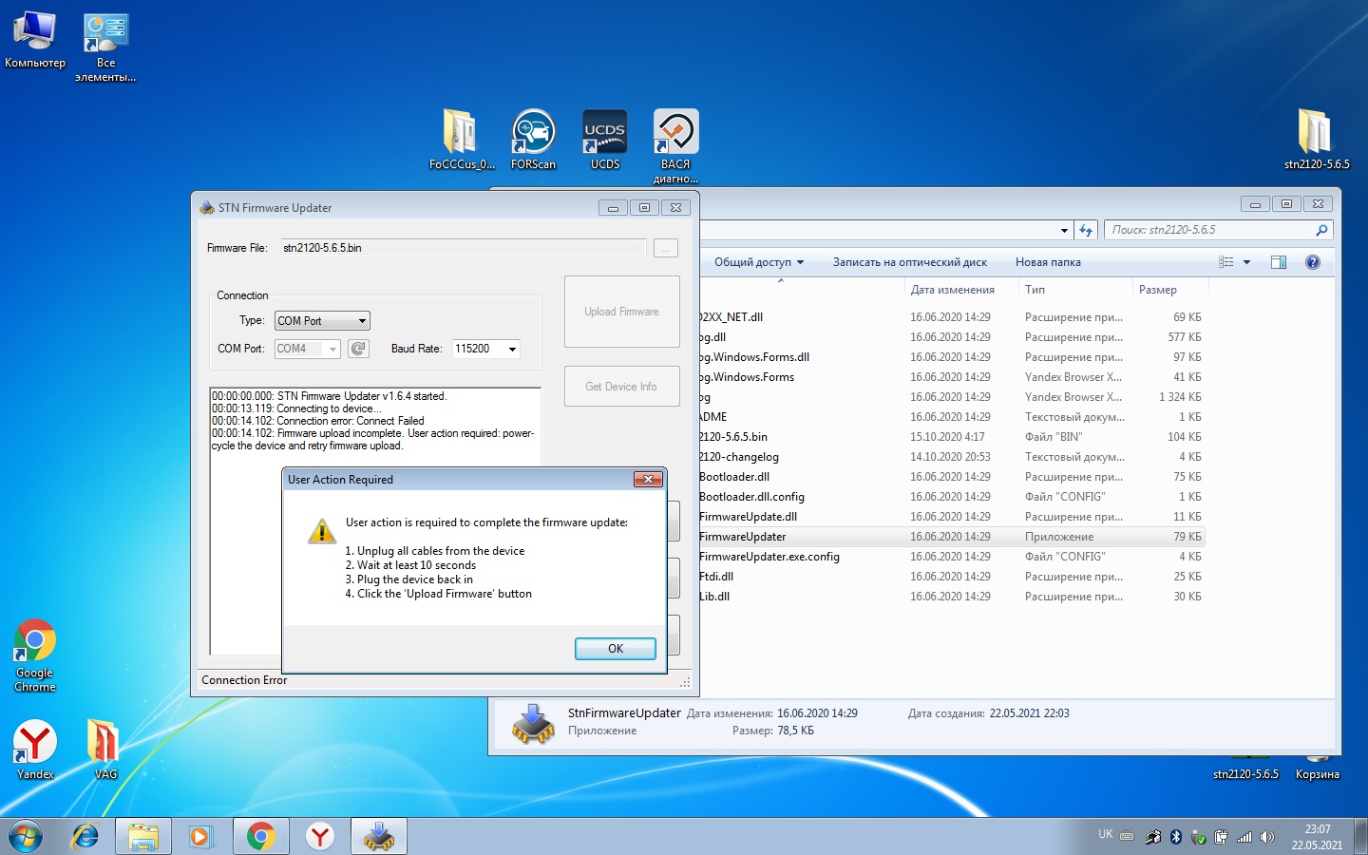Open the 'Общий доступ' menu

(x=758, y=262)
